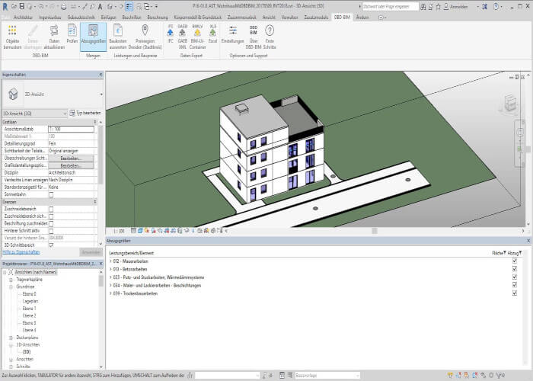Click the detail level icon in view control bar
533x381 pixels.
tap(133, 231)
